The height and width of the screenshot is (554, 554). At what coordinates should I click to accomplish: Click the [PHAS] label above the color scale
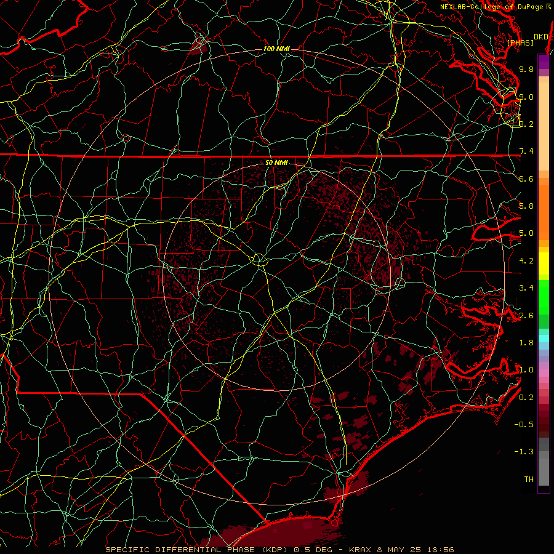[520, 42]
